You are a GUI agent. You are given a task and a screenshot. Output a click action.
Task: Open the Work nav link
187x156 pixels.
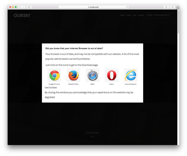[129, 15]
